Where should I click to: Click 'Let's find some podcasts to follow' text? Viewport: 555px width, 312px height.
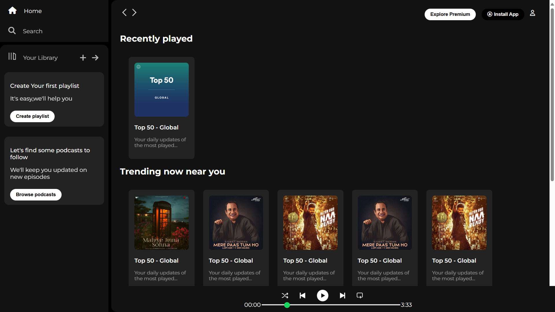[x=50, y=154]
